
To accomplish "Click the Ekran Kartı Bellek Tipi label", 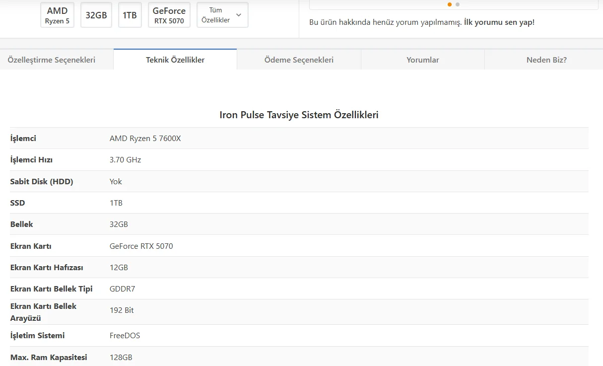I will (52, 289).
